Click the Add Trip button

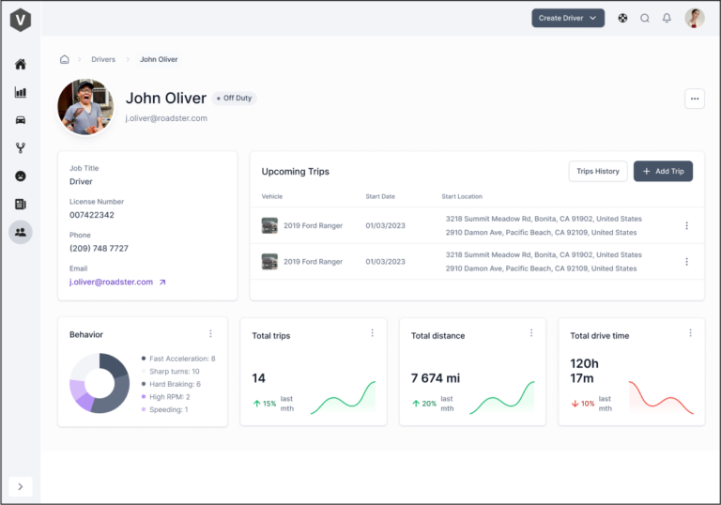pyautogui.click(x=663, y=171)
